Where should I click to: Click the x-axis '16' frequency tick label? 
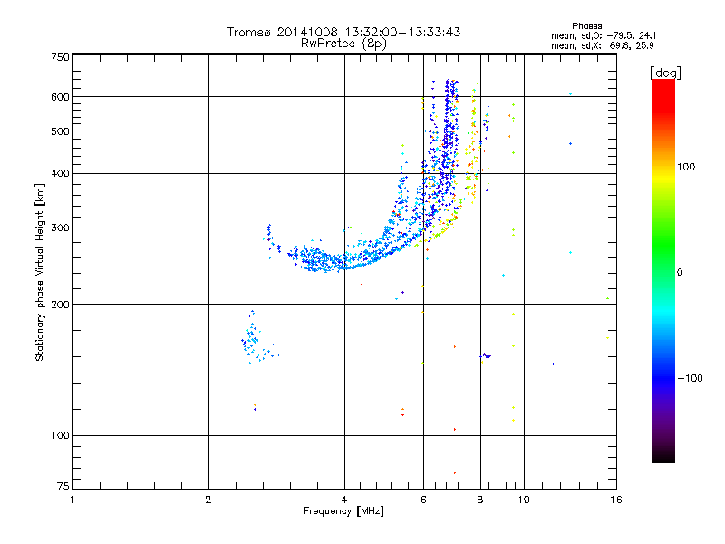616,500
